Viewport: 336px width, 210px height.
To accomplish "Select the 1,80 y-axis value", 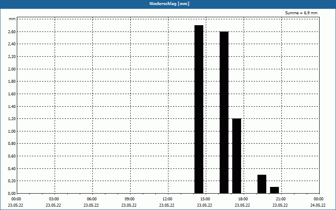I will 12,81.
